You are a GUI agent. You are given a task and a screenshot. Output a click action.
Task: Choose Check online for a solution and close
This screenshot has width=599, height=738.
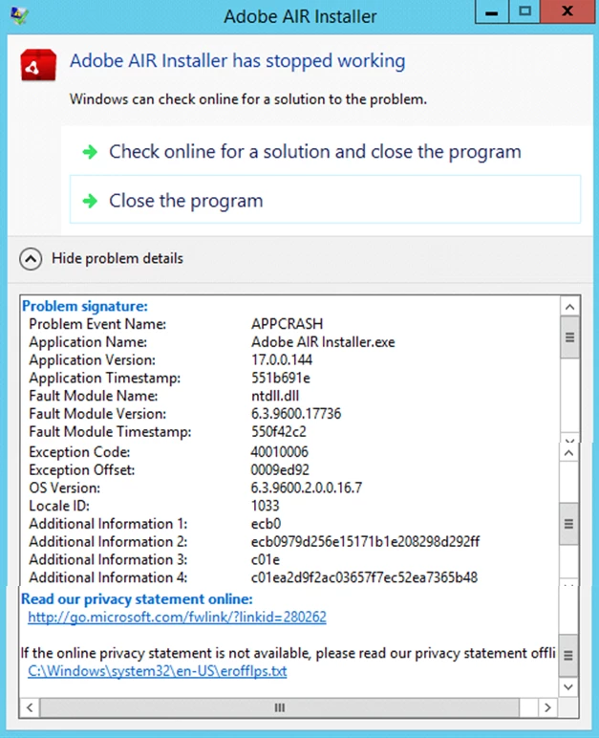[315, 152]
